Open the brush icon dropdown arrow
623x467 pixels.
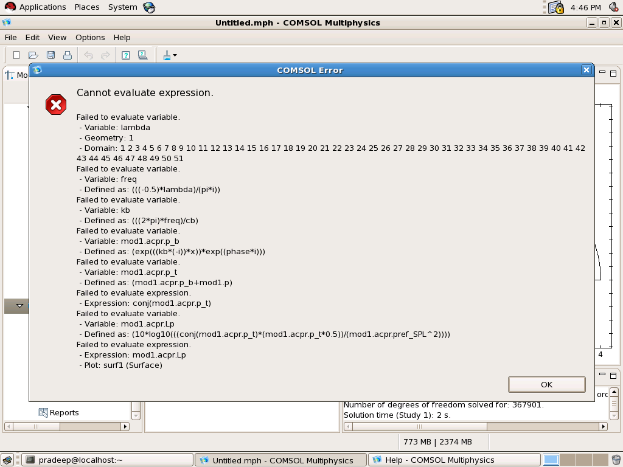tap(175, 55)
